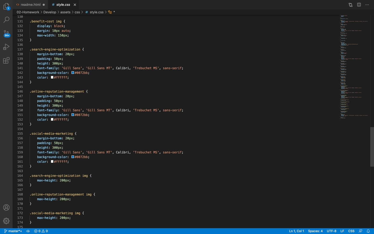Click the Accounts icon near the bottom left

coord(6,207)
